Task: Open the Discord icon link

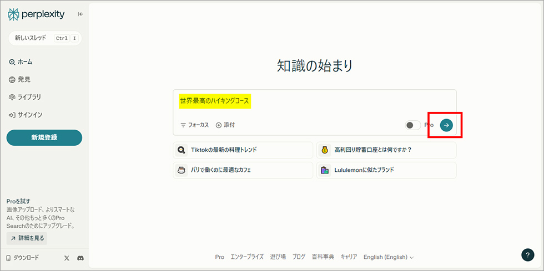Action: (80, 258)
